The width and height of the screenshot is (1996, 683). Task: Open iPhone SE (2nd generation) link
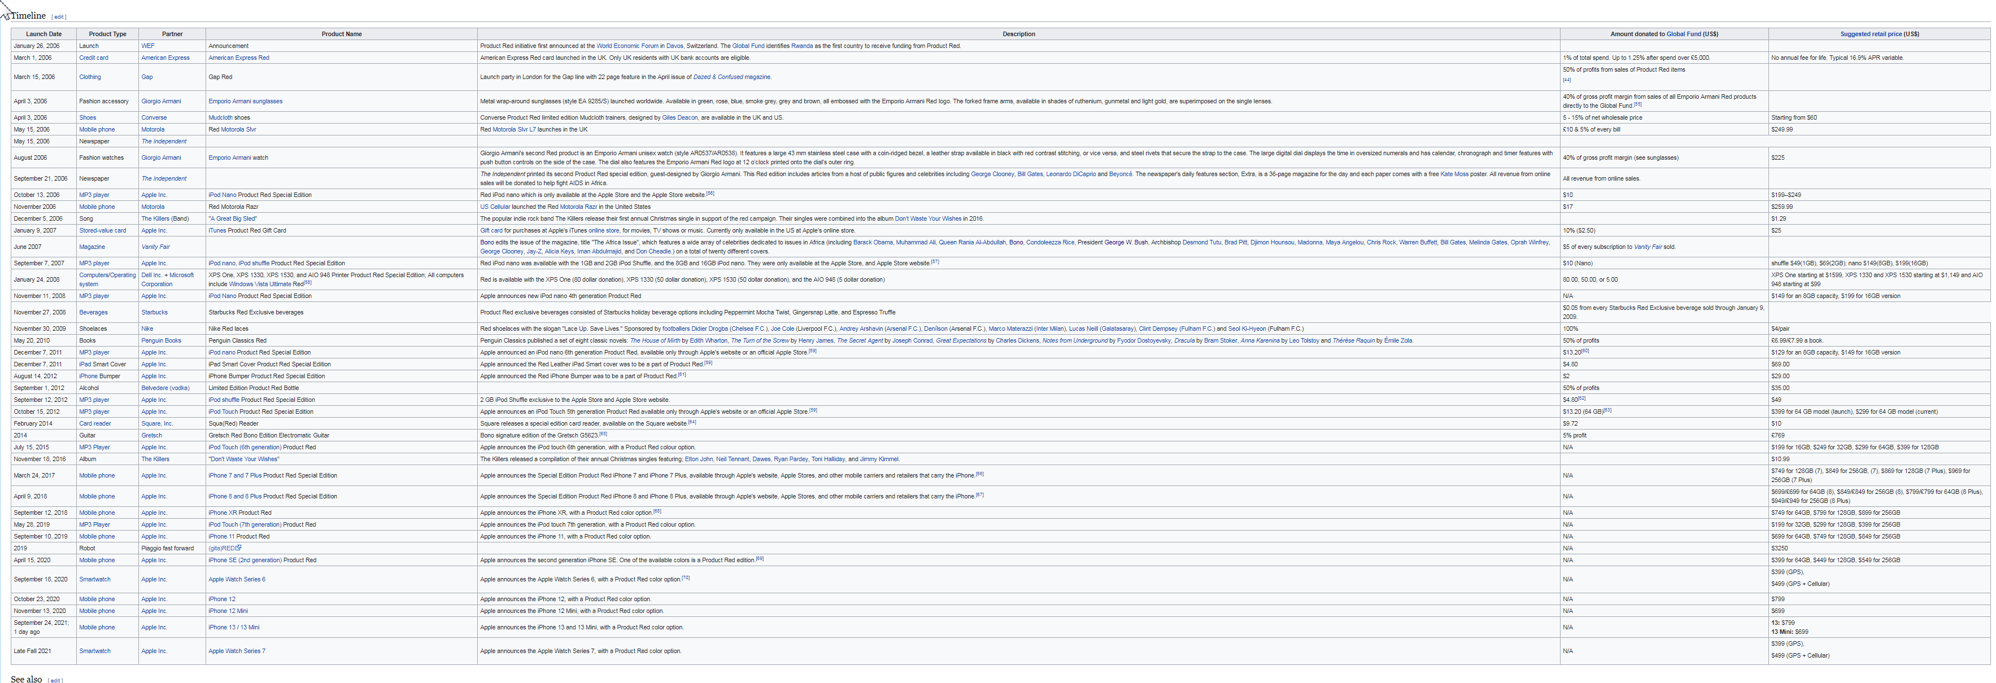click(x=245, y=560)
